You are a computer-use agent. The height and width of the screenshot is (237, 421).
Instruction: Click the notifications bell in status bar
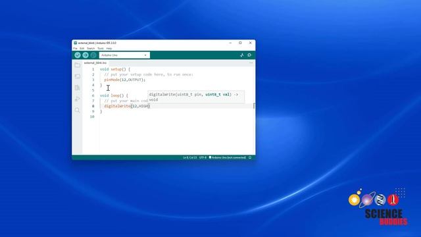click(x=250, y=157)
